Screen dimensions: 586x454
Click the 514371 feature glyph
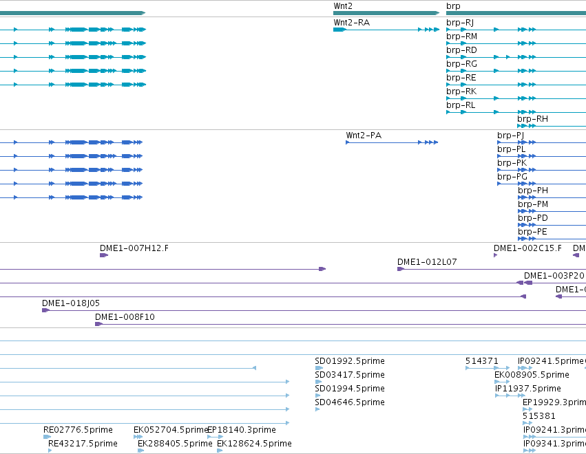tap(488, 368)
